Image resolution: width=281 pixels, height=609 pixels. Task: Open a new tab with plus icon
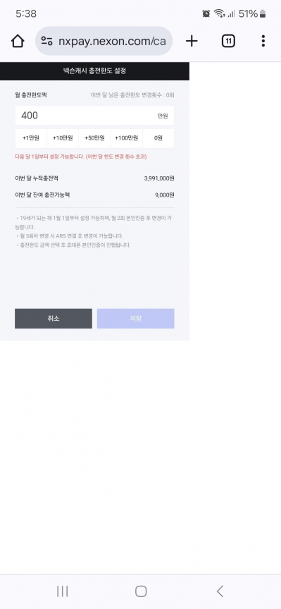point(192,41)
